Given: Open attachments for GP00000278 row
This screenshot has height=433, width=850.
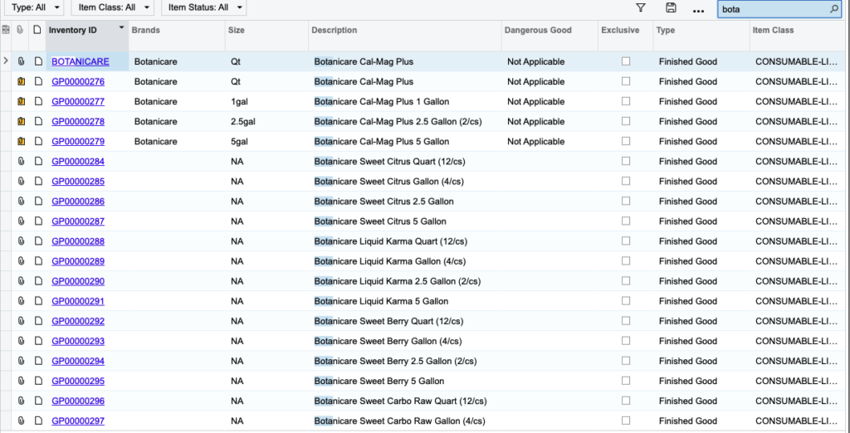Looking at the screenshot, I should click(21, 122).
